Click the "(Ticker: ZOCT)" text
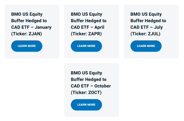Image resolution: width=184 pixels, height=121 pixels. pyautogui.click(x=86, y=92)
